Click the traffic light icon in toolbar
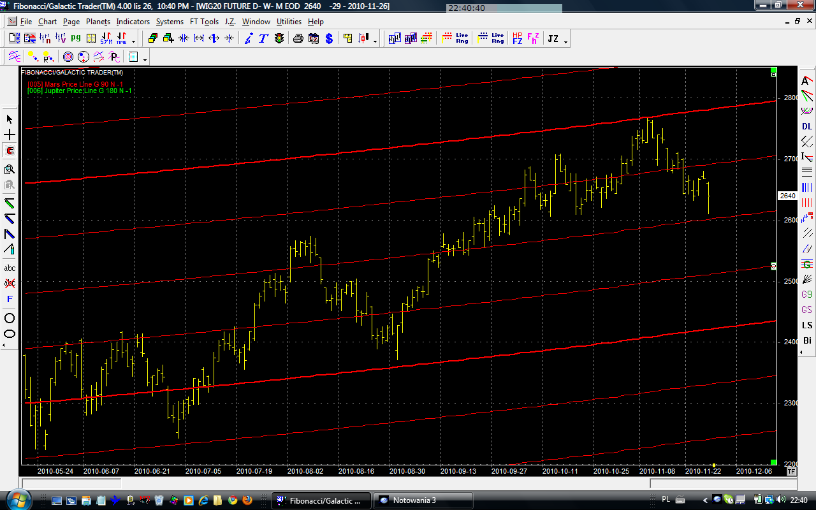This screenshot has width=816, height=510. coord(279,39)
